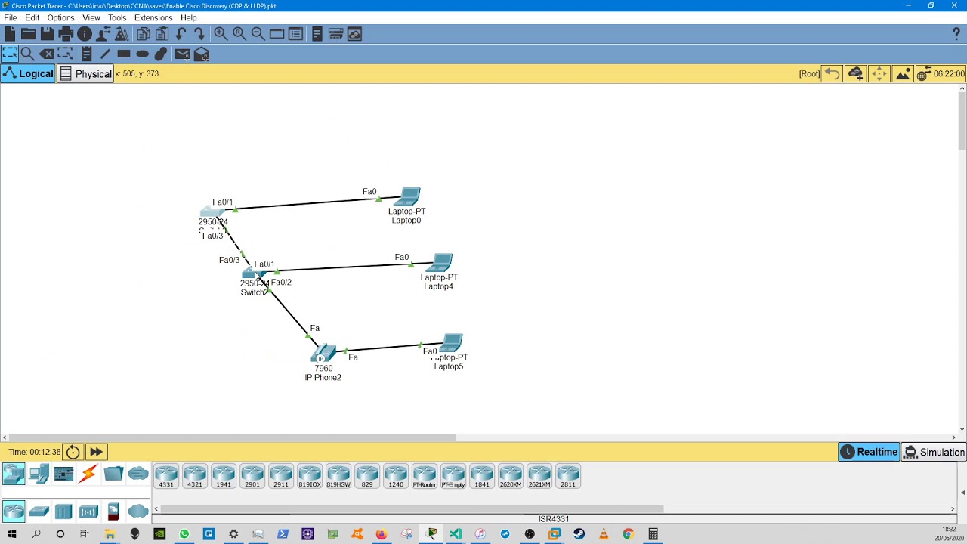Save the network with the floppy icon
The height and width of the screenshot is (544, 967).
click(x=47, y=34)
